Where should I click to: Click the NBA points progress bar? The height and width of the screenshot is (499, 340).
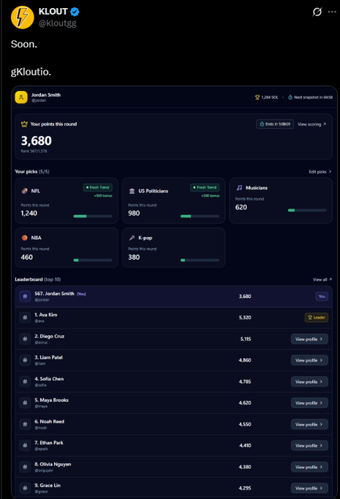point(93,260)
